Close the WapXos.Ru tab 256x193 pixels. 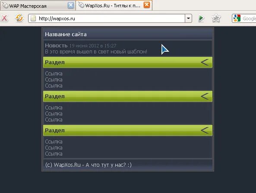click(147, 5)
